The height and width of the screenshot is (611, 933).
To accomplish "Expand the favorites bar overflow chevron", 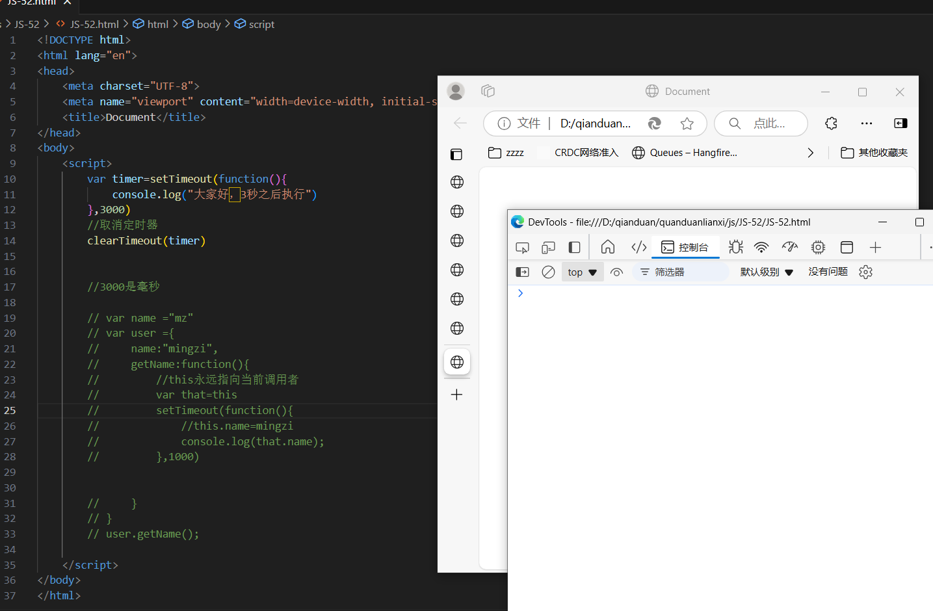I will (810, 153).
